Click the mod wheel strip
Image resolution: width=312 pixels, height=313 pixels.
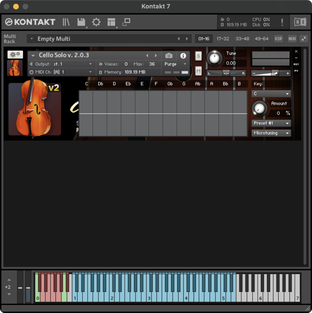[x=28, y=287]
